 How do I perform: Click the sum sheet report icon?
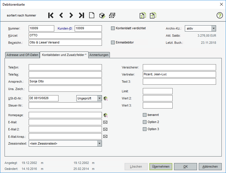click(x=143, y=15)
